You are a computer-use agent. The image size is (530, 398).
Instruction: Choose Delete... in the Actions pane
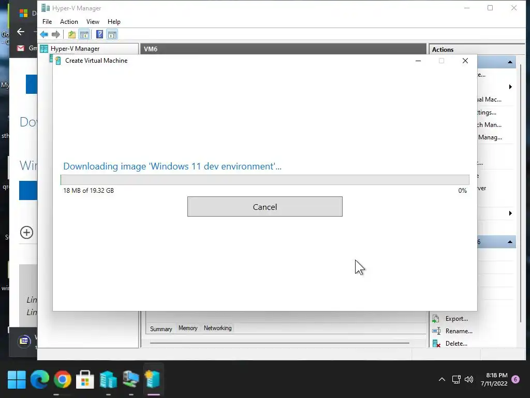(456, 343)
